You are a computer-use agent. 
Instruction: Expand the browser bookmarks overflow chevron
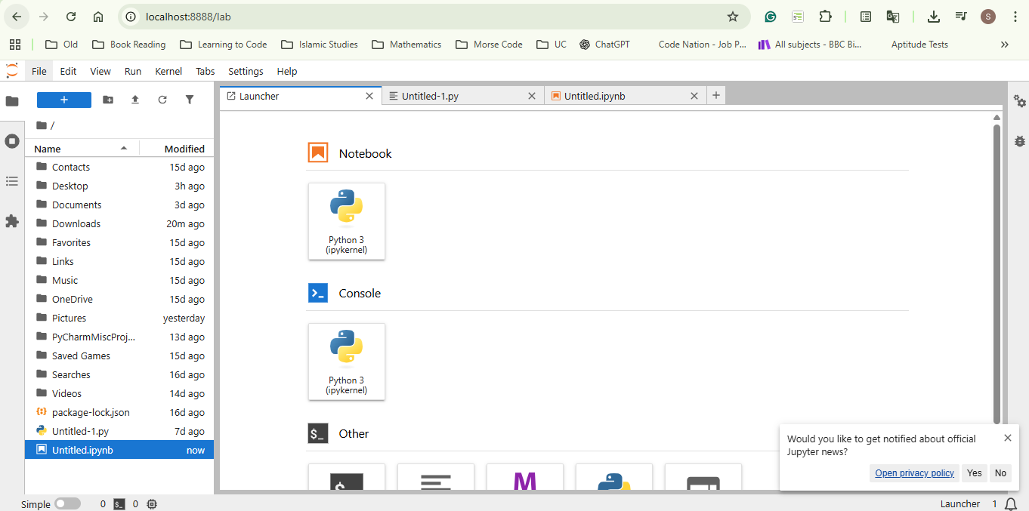(x=1004, y=45)
